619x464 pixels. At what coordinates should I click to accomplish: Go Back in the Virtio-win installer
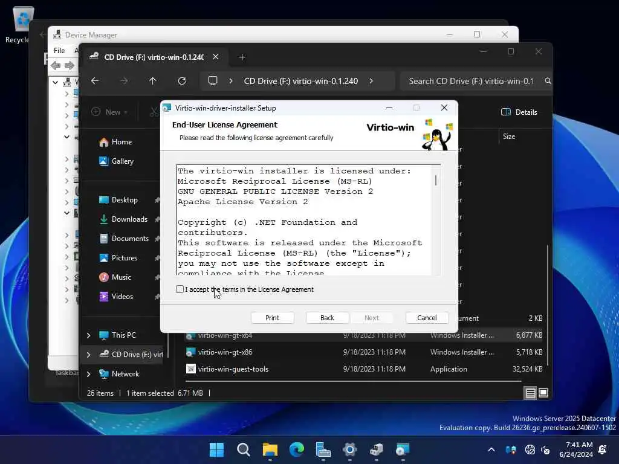point(327,318)
